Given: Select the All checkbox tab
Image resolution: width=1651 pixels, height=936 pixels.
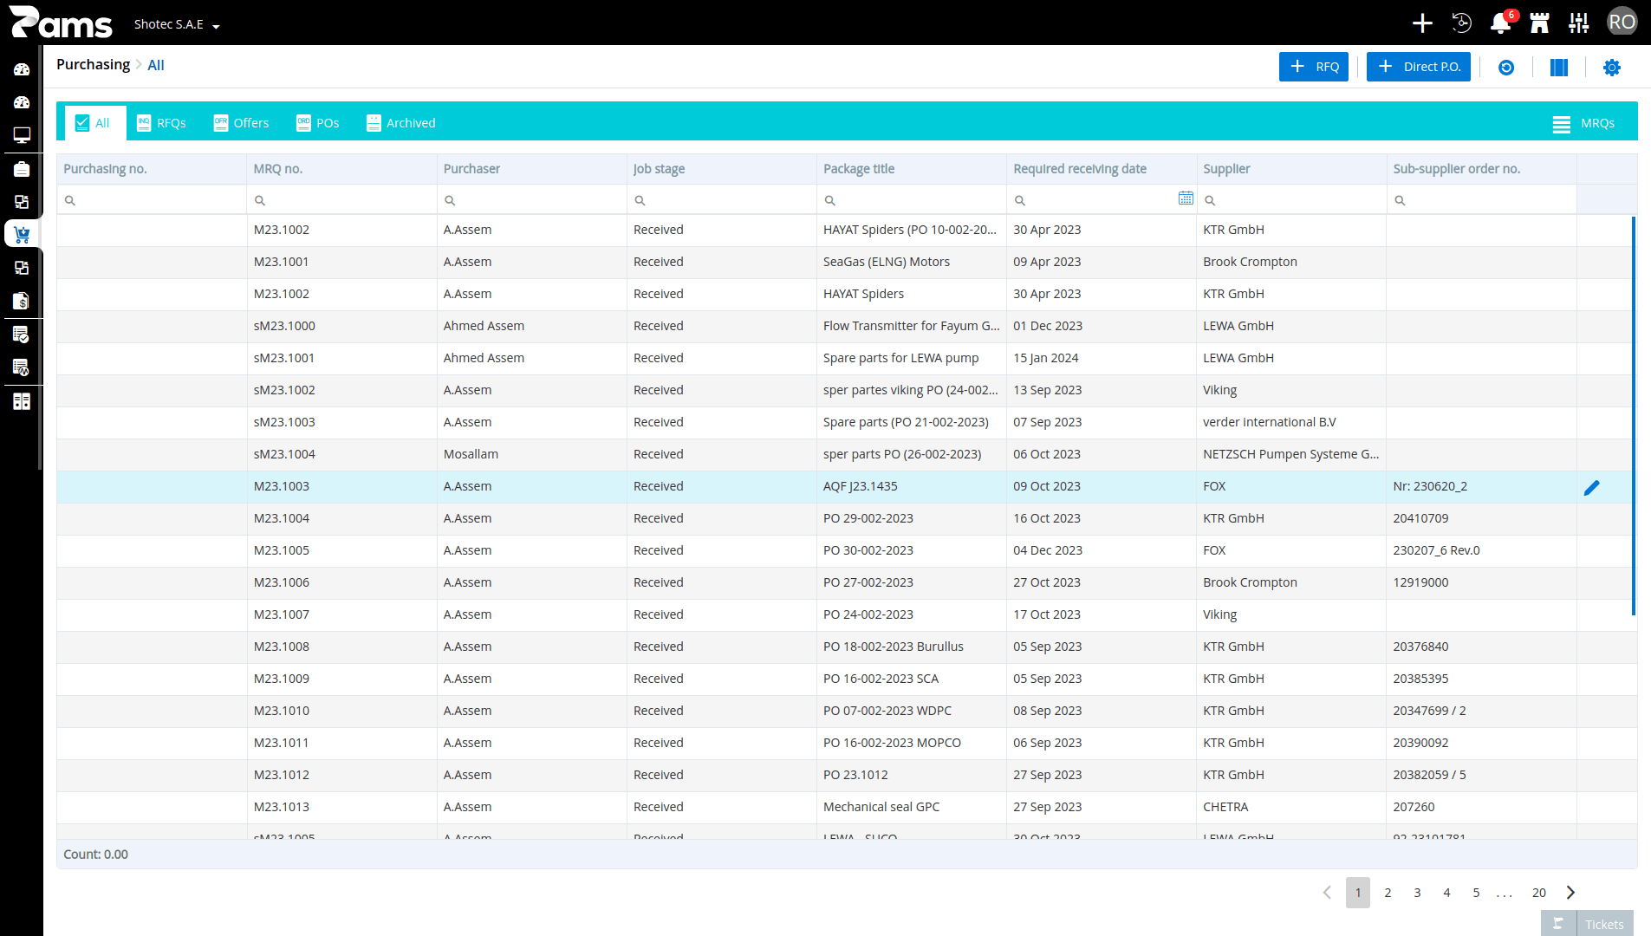Looking at the screenshot, I should (x=93, y=123).
